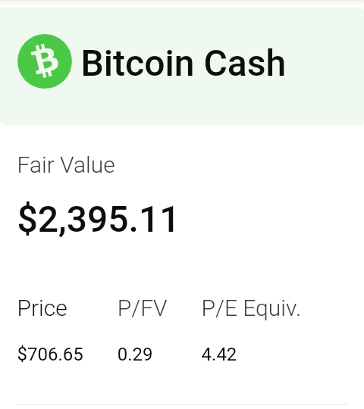The image size is (364, 409).
Task: Click the word Value in Fair Value label
Action: coord(88,165)
